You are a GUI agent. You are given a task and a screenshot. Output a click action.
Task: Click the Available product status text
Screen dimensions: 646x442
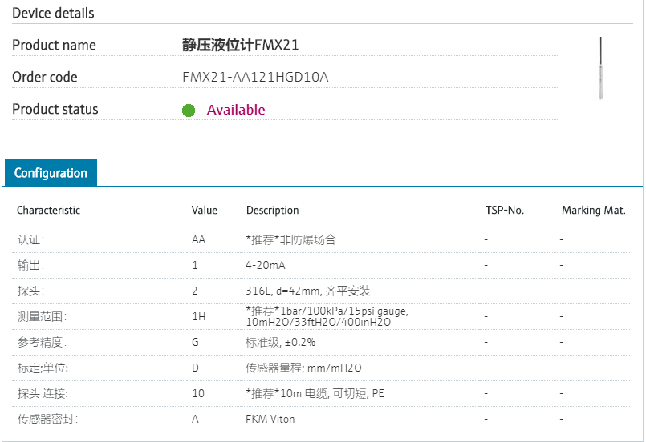point(236,110)
